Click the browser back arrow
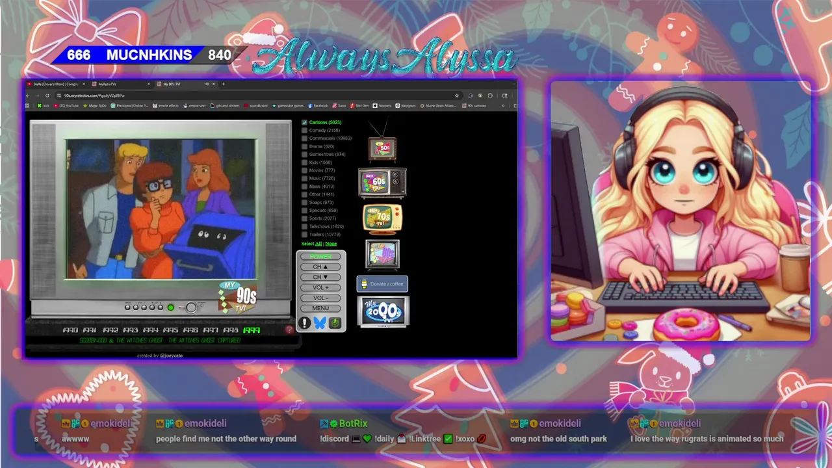Screen dimensions: 832x468 [28, 96]
